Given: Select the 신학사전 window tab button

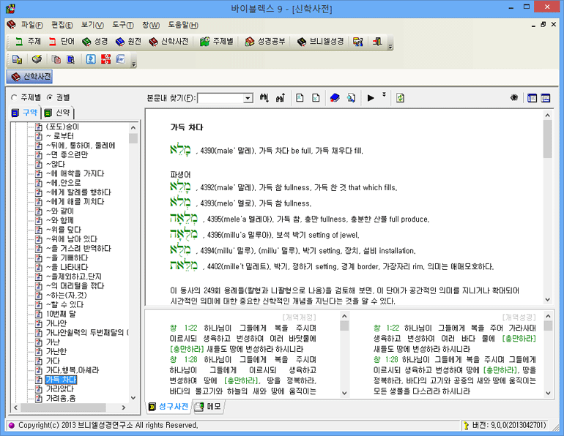Looking at the screenshot, I should 29,77.
